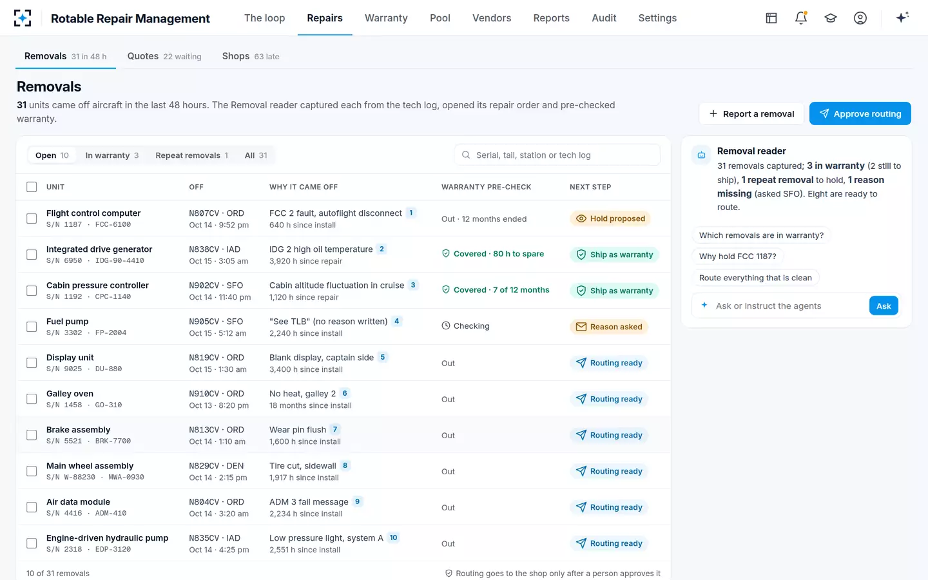
Task: Focus the Serial, tail, station search field
Action: (x=557, y=155)
